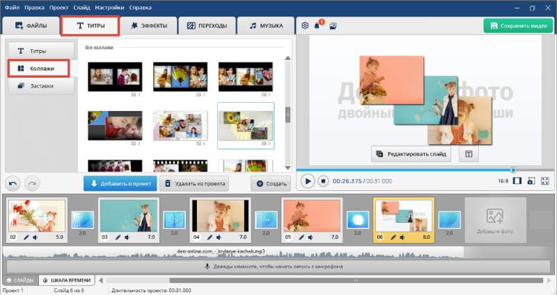Click the collage list vertical scrollbar handle
Viewport: 557px width, 295px height.
point(288,115)
